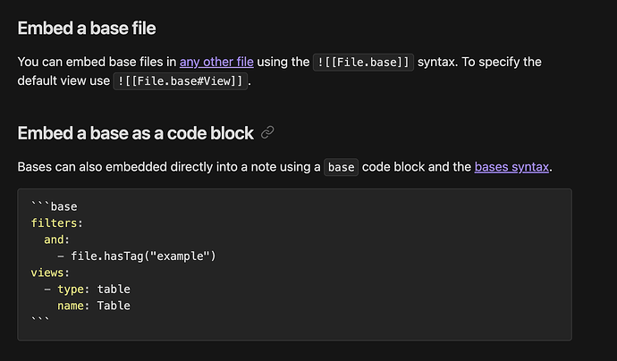This screenshot has width=617, height=361.
Task: Click the ![[File.base]] inline code
Action: (364, 62)
